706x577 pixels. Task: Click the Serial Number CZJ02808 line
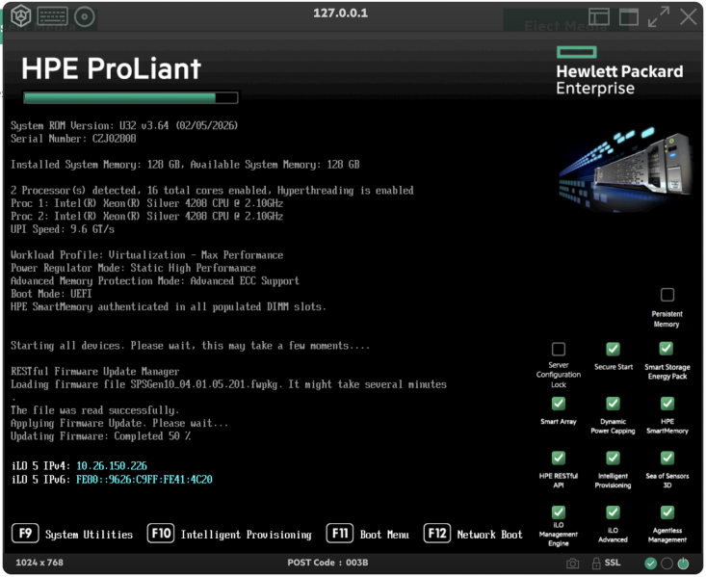pyautogui.click(x=73, y=139)
